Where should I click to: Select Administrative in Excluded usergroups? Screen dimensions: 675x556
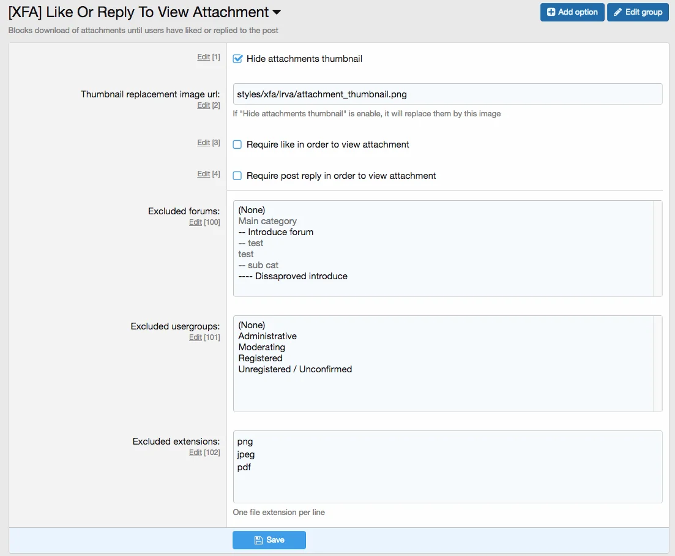click(x=267, y=336)
